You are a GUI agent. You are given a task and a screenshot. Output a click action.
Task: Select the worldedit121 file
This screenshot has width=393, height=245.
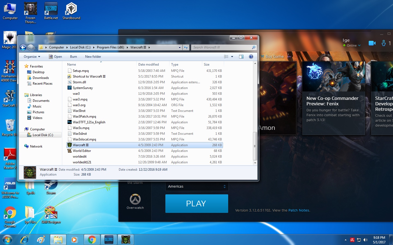point(145,162)
